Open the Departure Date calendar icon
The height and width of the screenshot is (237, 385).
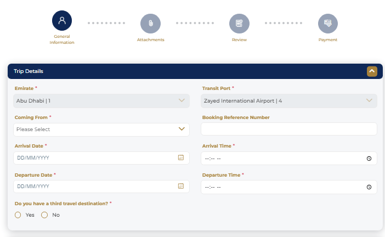click(181, 187)
